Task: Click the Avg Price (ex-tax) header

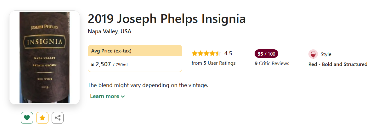Action: click(111, 51)
